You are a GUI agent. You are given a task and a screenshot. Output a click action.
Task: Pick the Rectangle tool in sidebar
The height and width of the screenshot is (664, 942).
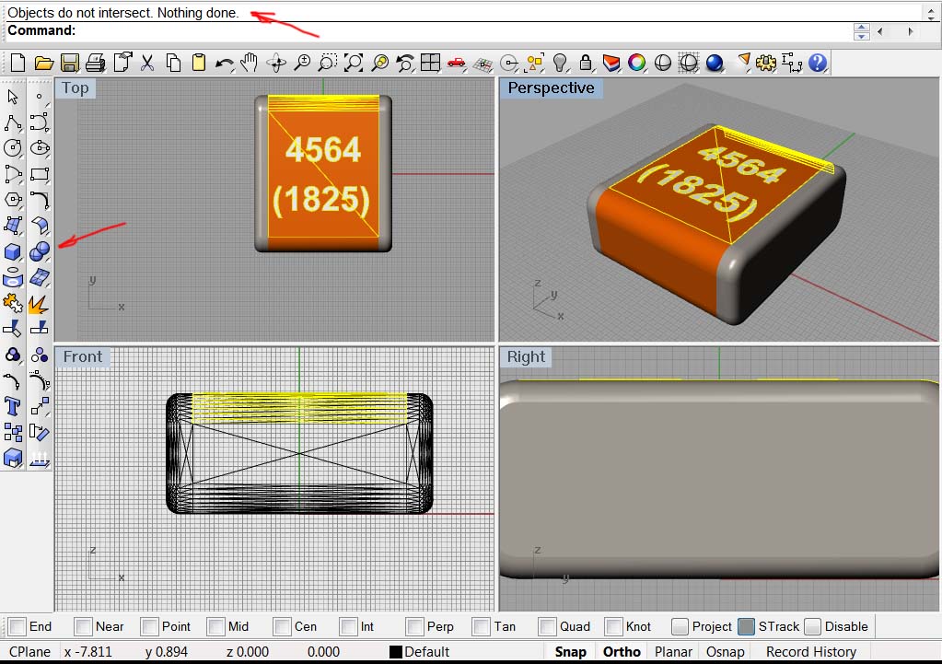point(40,174)
